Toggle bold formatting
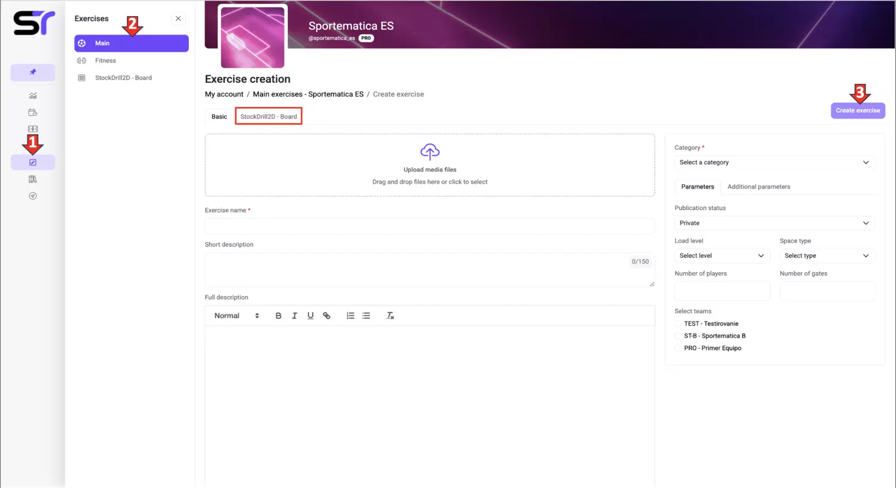896x488 pixels. click(278, 316)
